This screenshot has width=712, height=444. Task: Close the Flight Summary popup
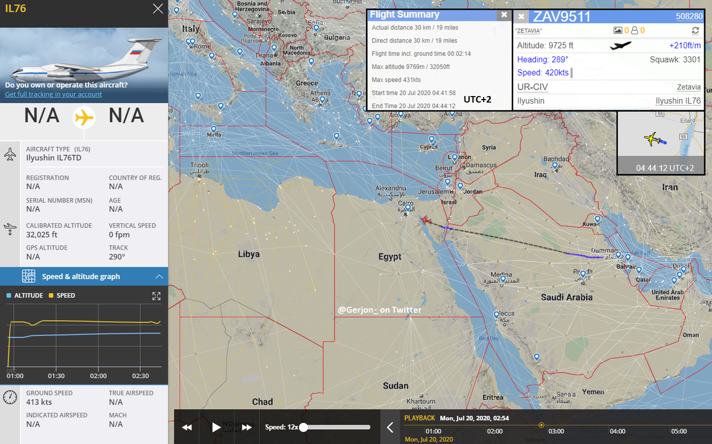tap(504, 15)
